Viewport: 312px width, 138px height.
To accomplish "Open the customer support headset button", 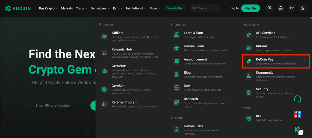I will tap(297, 99).
